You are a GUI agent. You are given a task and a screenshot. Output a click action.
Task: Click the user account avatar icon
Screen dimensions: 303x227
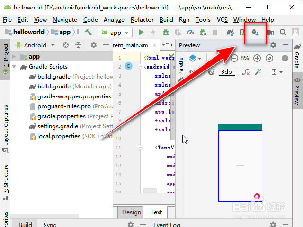[295, 32]
